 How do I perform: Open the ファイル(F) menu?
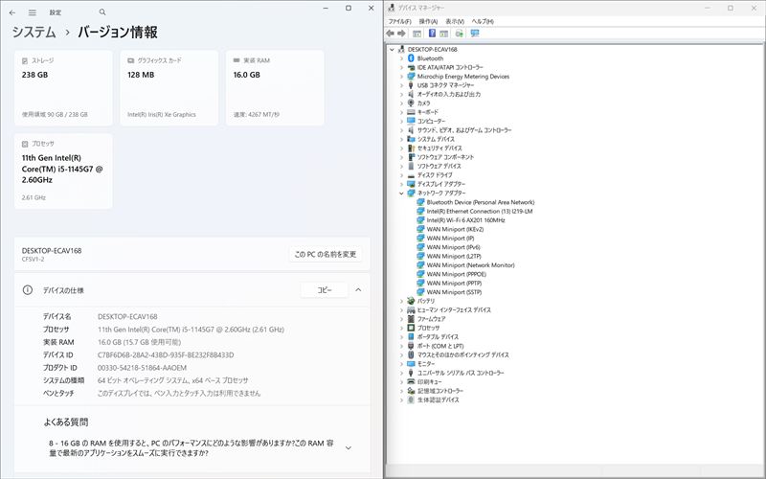(399, 21)
